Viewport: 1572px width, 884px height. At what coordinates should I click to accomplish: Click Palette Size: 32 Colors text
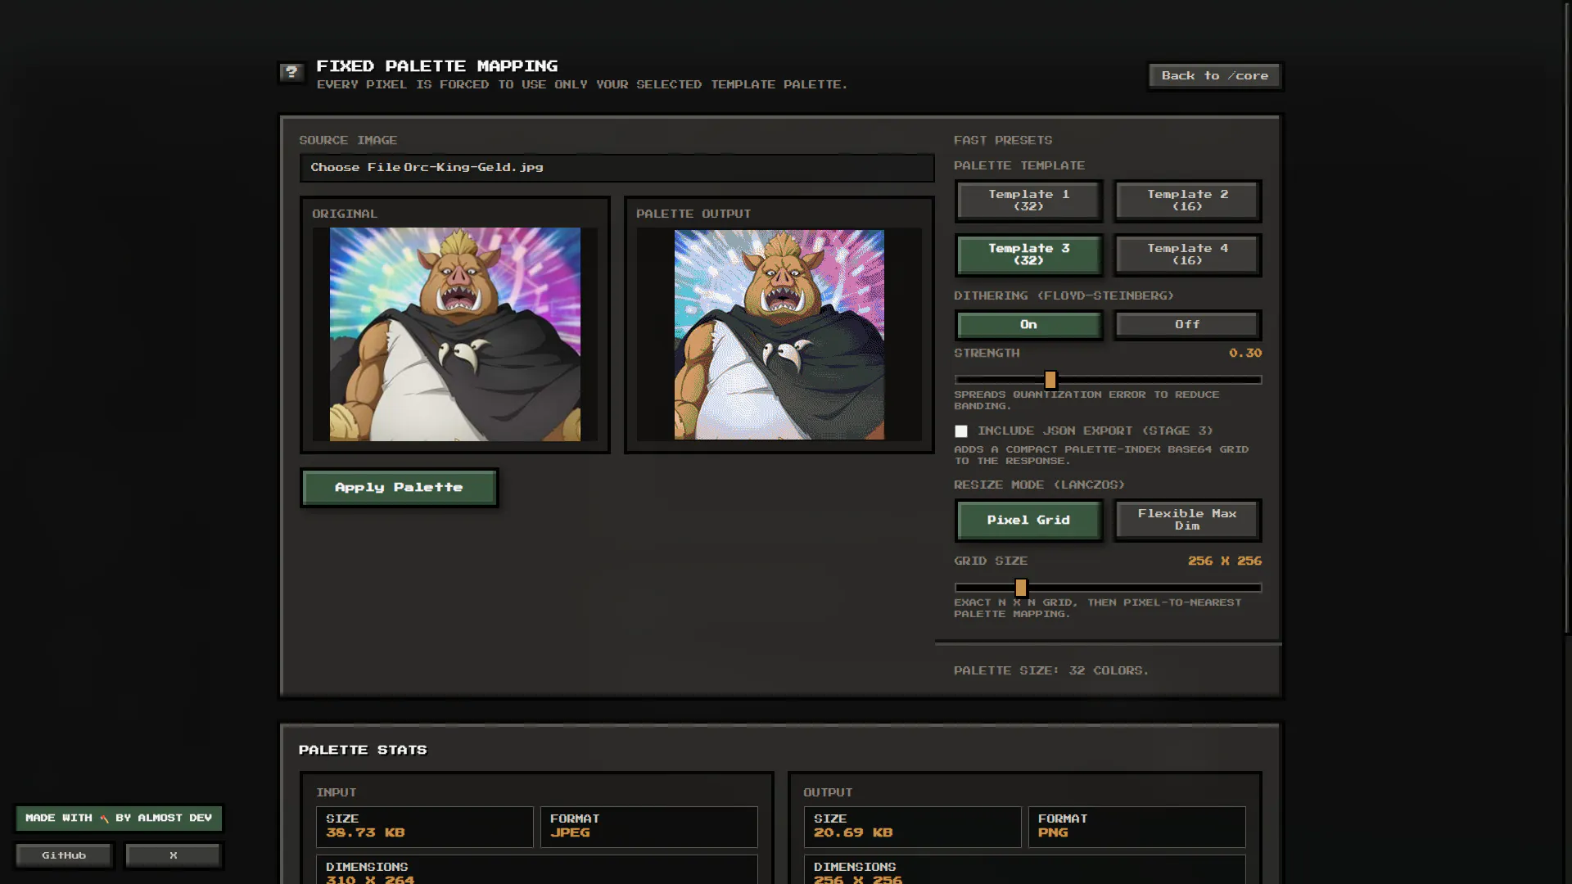click(1051, 670)
